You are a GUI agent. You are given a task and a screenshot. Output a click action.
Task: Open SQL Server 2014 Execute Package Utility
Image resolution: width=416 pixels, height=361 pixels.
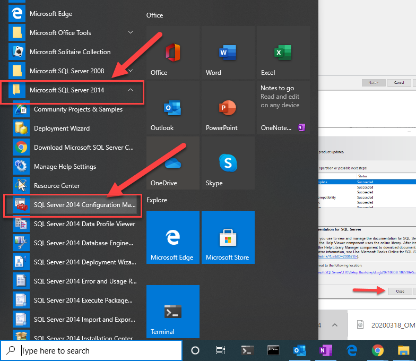(x=74, y=300)
